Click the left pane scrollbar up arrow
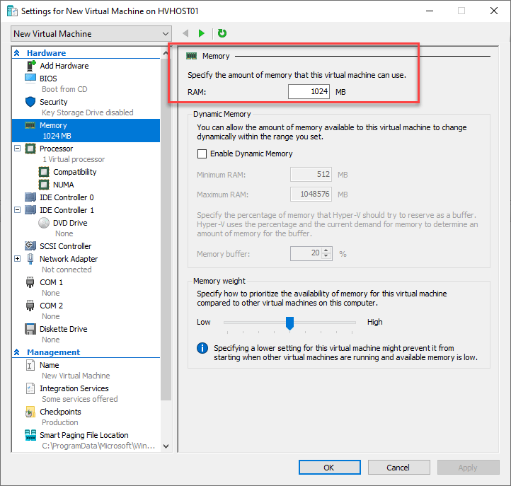The width and height of the screenshot is (511, 486). coord(166,52)
